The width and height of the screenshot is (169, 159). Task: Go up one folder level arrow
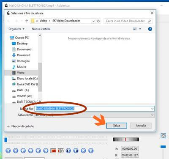pos(27,21)
